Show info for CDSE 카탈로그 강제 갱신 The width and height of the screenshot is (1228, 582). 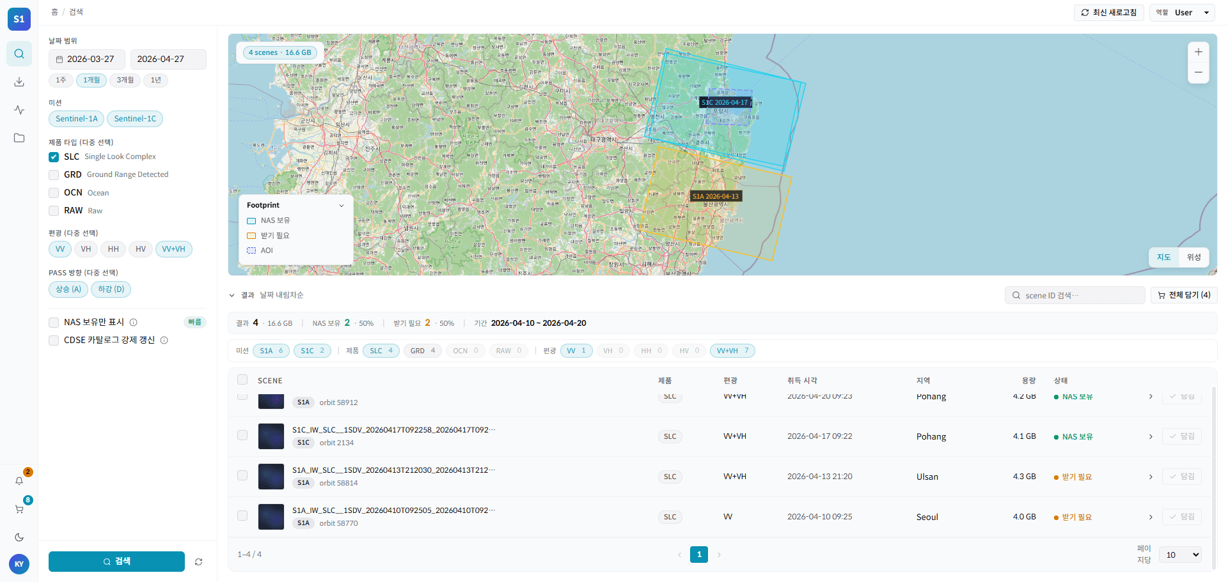tap(164, 341)
